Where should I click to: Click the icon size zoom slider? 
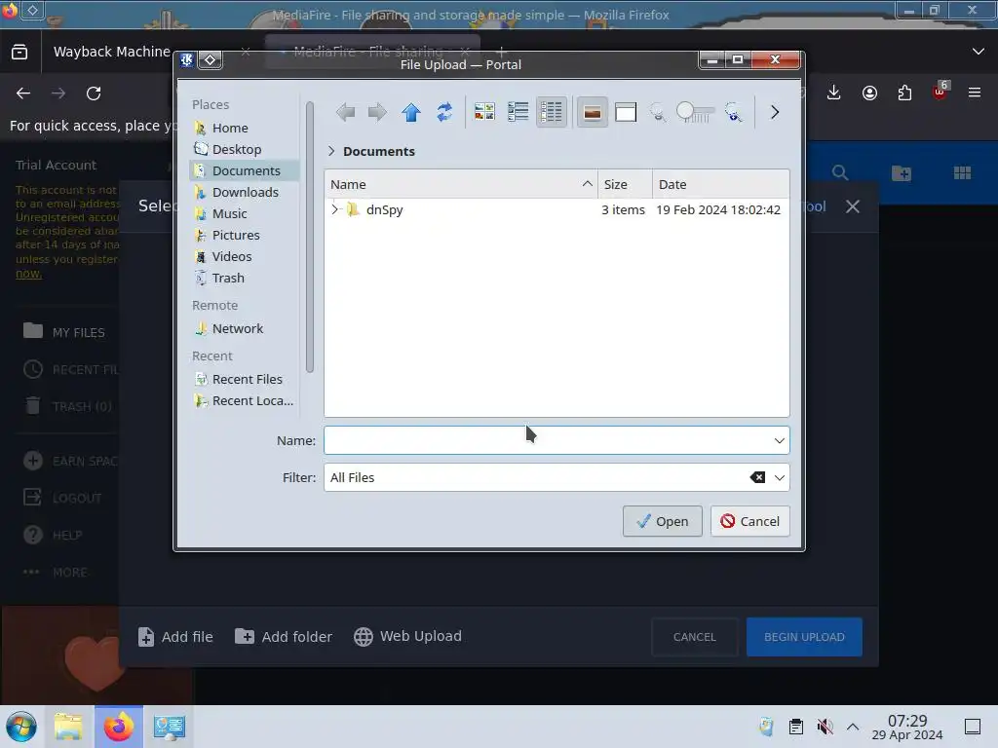(x=695, y=113)
